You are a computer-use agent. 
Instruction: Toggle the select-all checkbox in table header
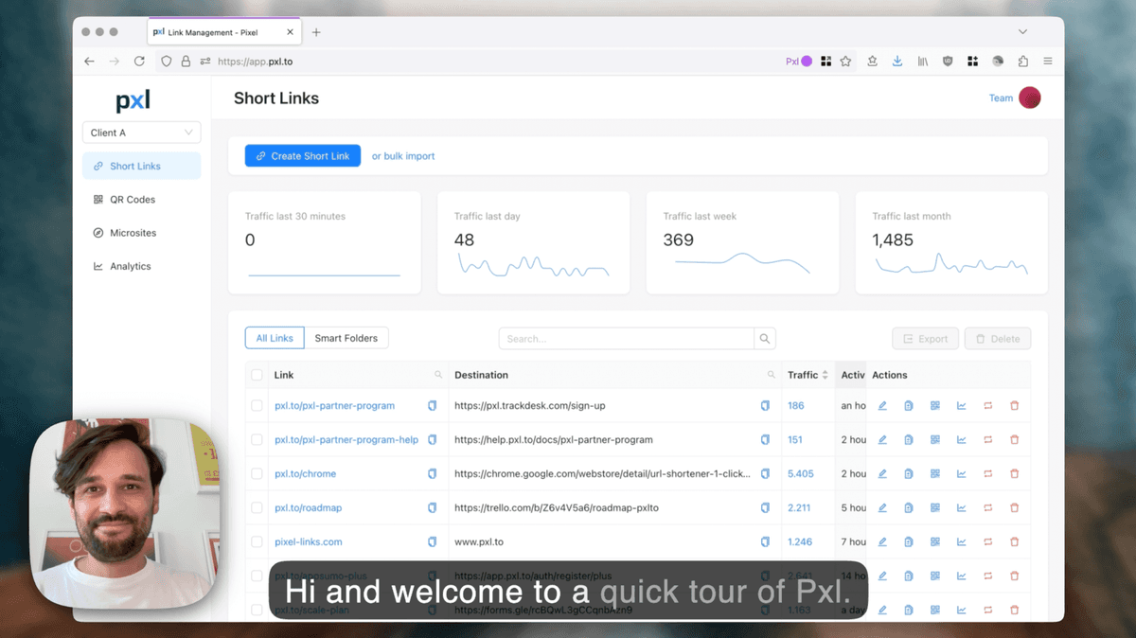256,375
